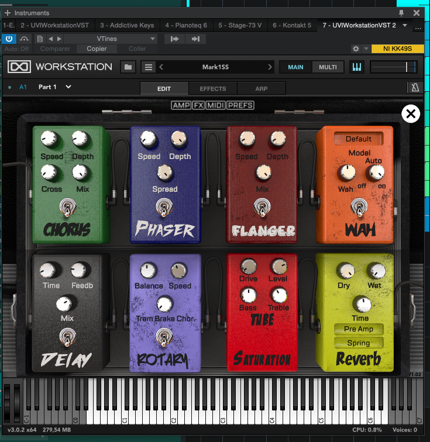
Task: Click the Coller button
Action: click(137, 49)
